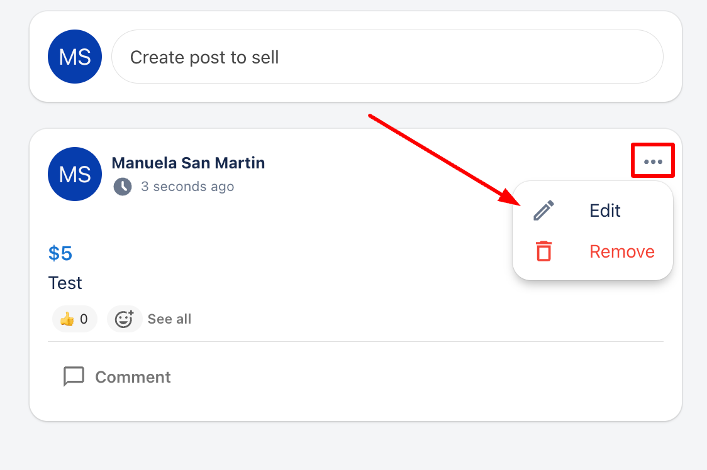Image resolution: width=707 pixels, height=470 pixels.
Task: Click the $5 price on the post
Action: tap(60, 254)
